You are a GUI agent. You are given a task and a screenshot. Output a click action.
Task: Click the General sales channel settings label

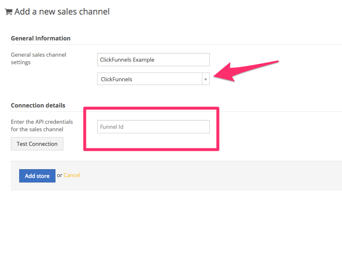[38, 58]
